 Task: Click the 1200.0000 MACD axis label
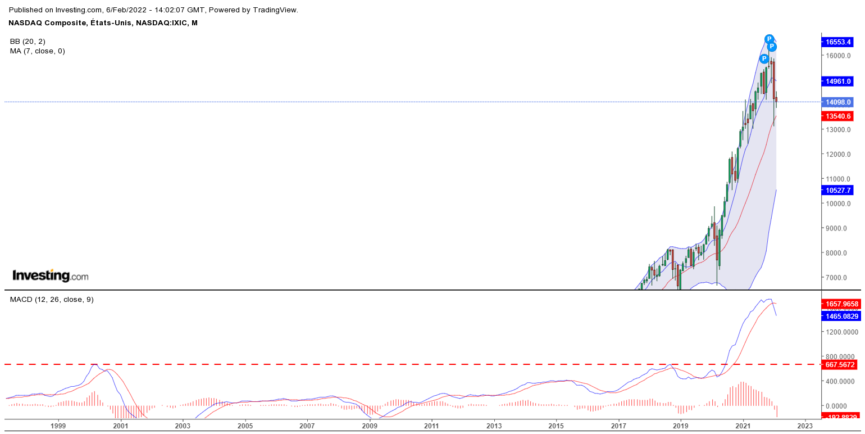tap(843, 332)
